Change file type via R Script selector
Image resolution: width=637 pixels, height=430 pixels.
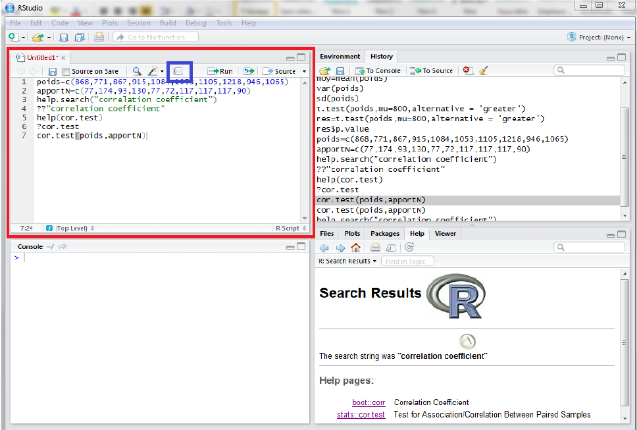click(x=291, y=228)
